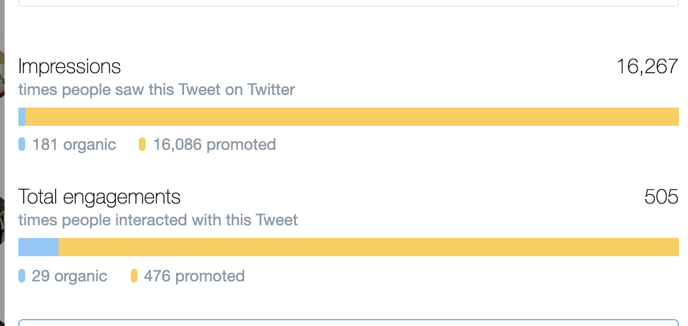Click the "181 organic" label
The height and width of the screenshot is (326, 688).
coord(74,145)
